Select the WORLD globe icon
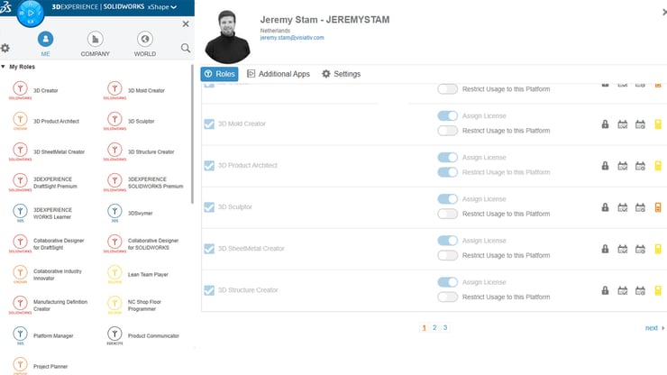 click(144, 39)
